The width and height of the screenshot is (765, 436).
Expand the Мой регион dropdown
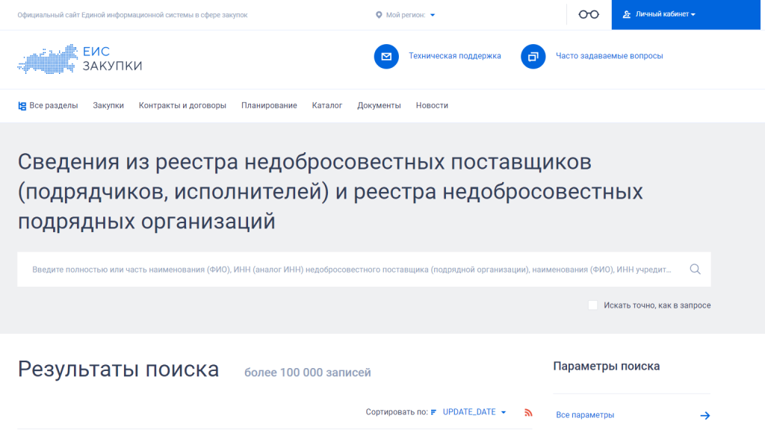point(432,13)
